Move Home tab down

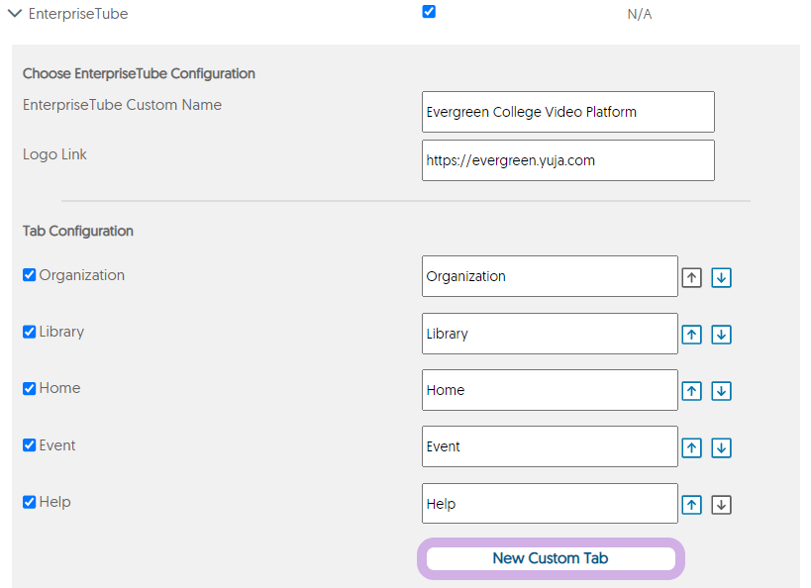(721, 391)
